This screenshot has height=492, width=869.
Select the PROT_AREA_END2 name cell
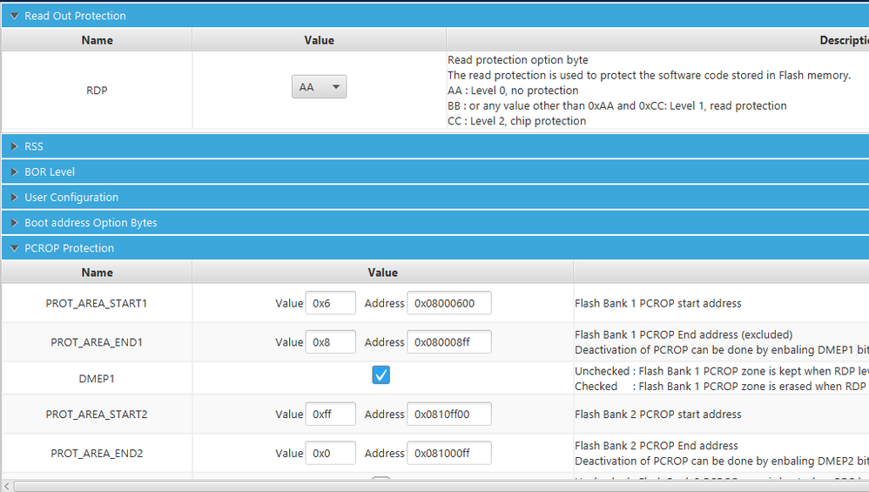[97, 453]
